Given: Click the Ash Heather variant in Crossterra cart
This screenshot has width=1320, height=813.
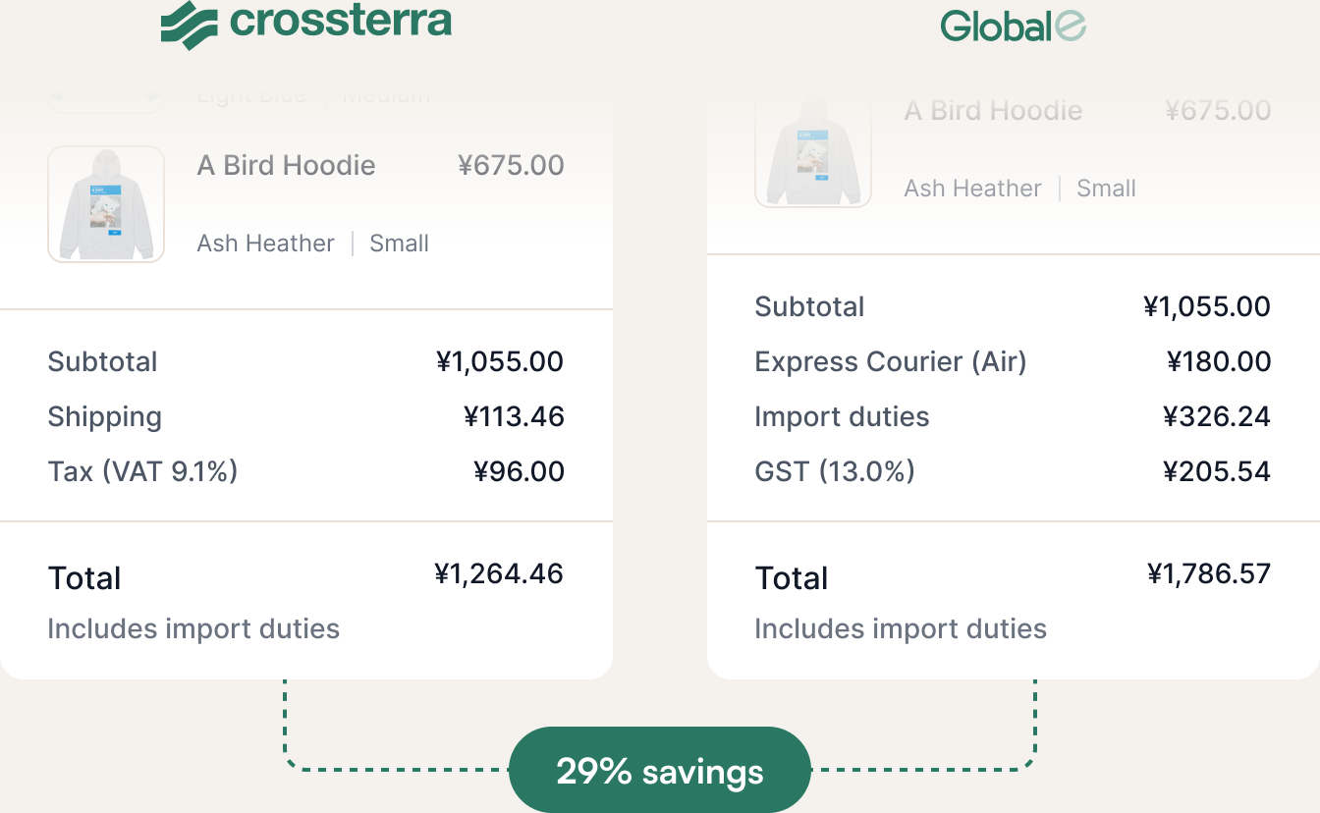Looking at the screenshot, I should (265, 244).
